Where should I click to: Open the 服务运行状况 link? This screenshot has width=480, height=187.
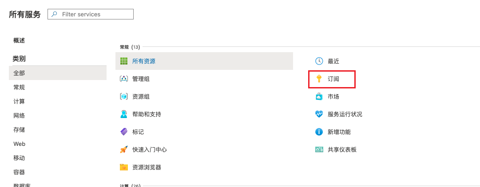[x=345, y=114]
